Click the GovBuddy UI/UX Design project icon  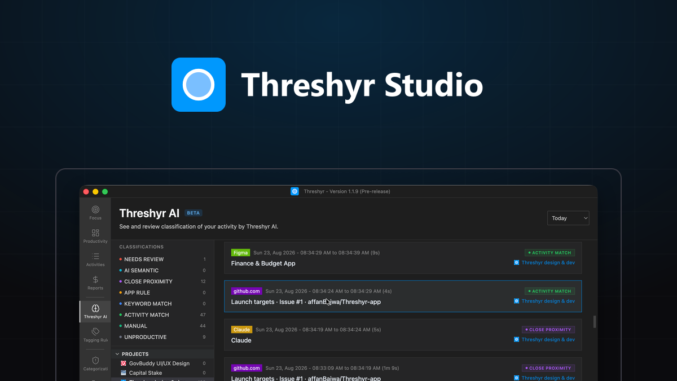[x=124, y=364]
